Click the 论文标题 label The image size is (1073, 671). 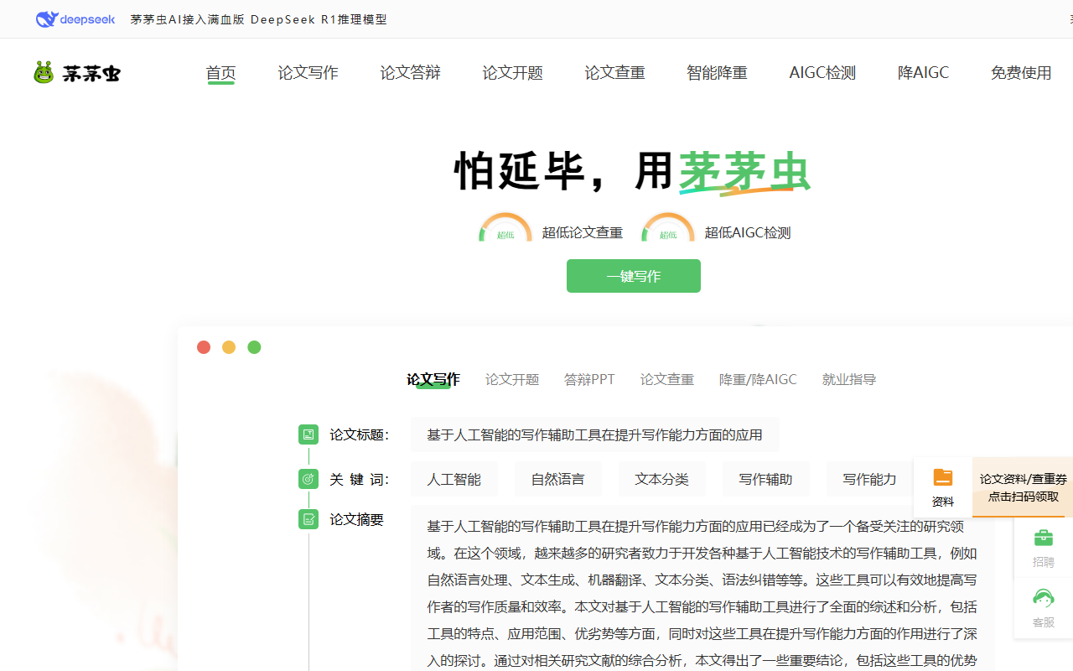tap(359, 434)
